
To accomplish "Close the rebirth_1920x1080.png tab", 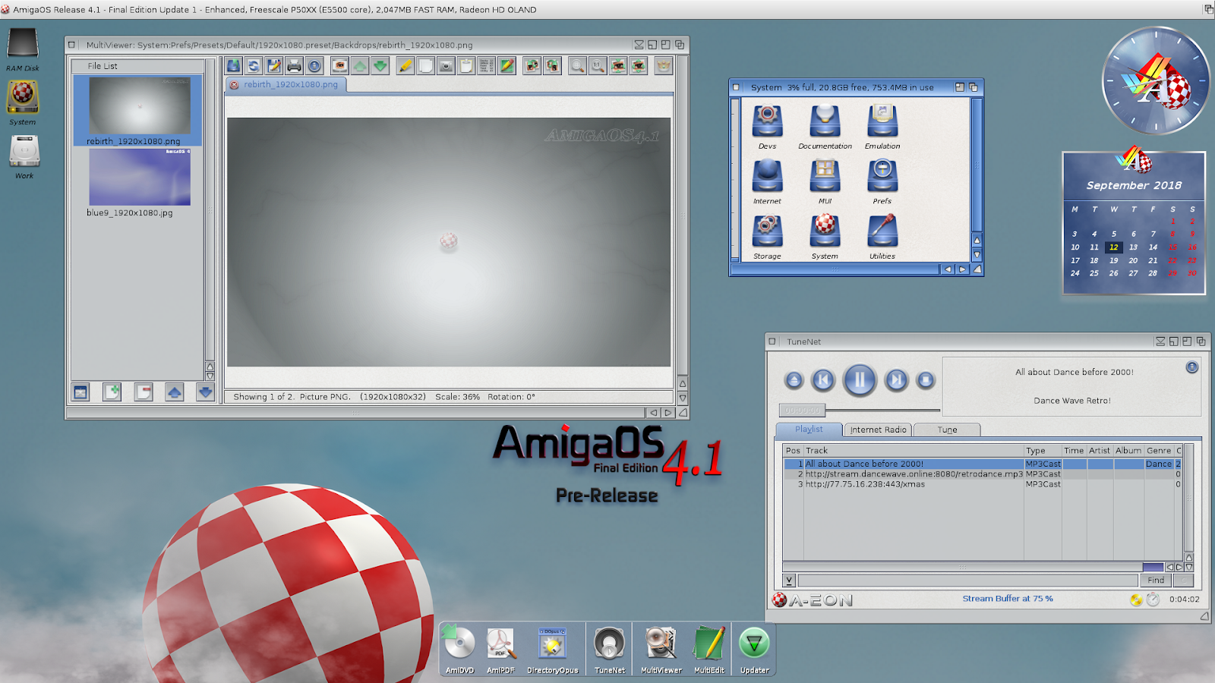I will [234, 85].
